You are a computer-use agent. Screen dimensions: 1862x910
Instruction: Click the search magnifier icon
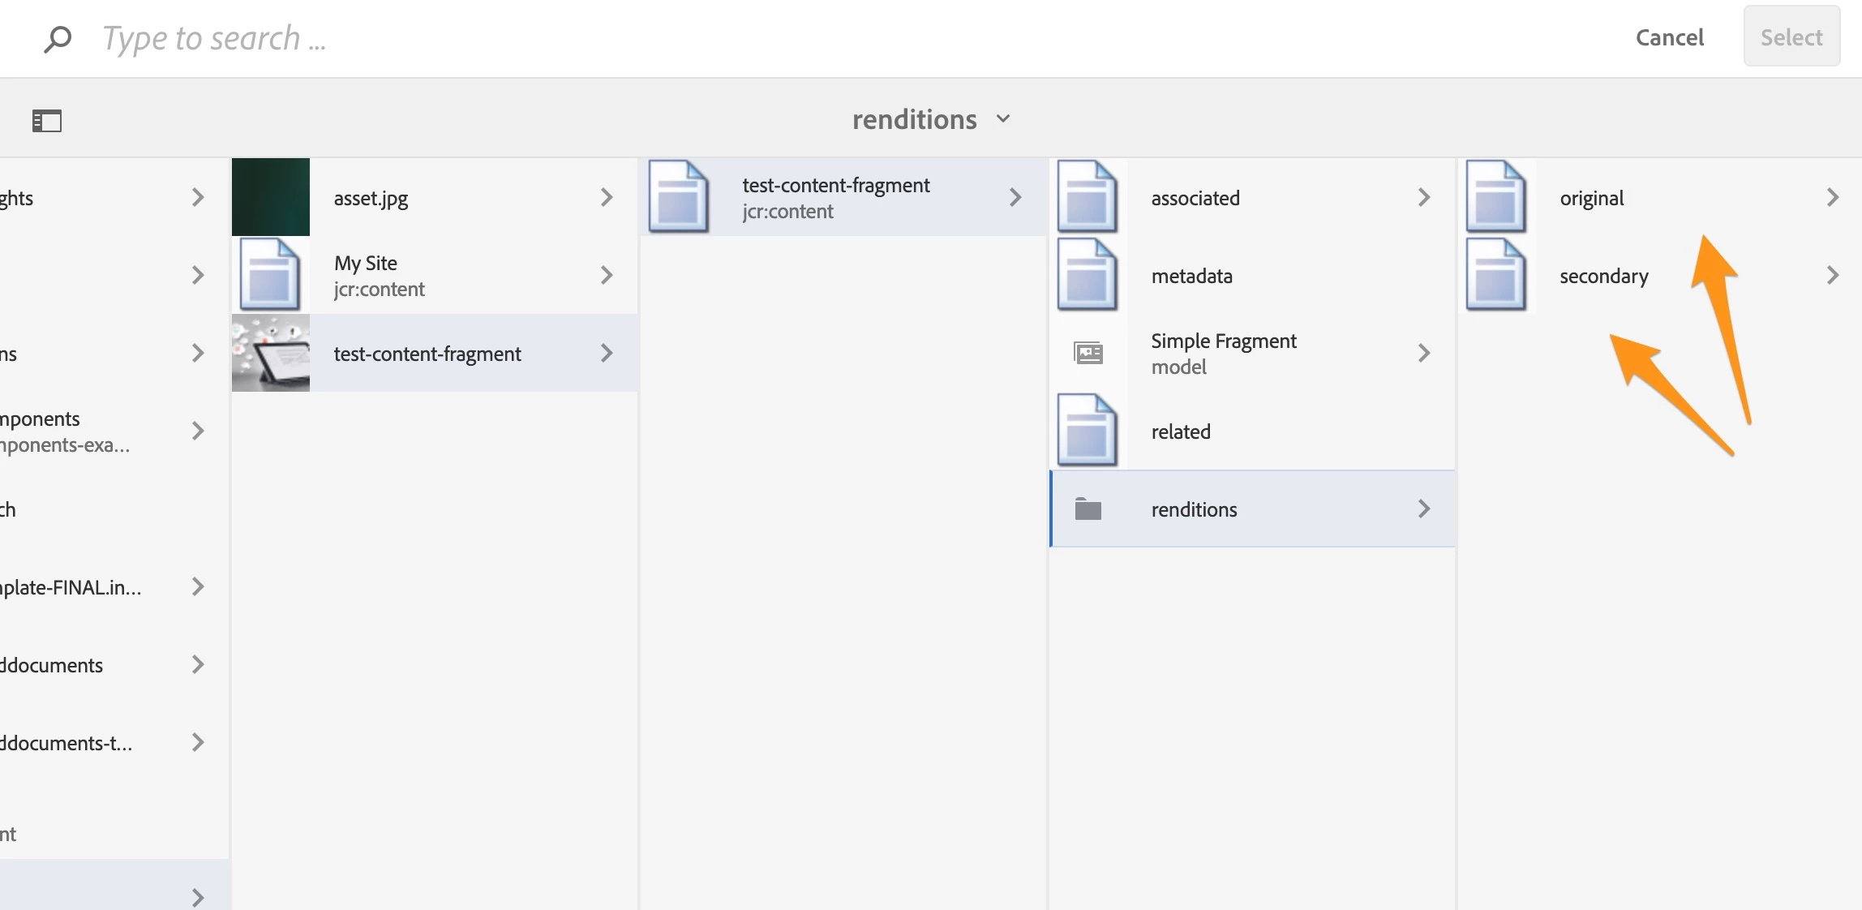[58, 39]
